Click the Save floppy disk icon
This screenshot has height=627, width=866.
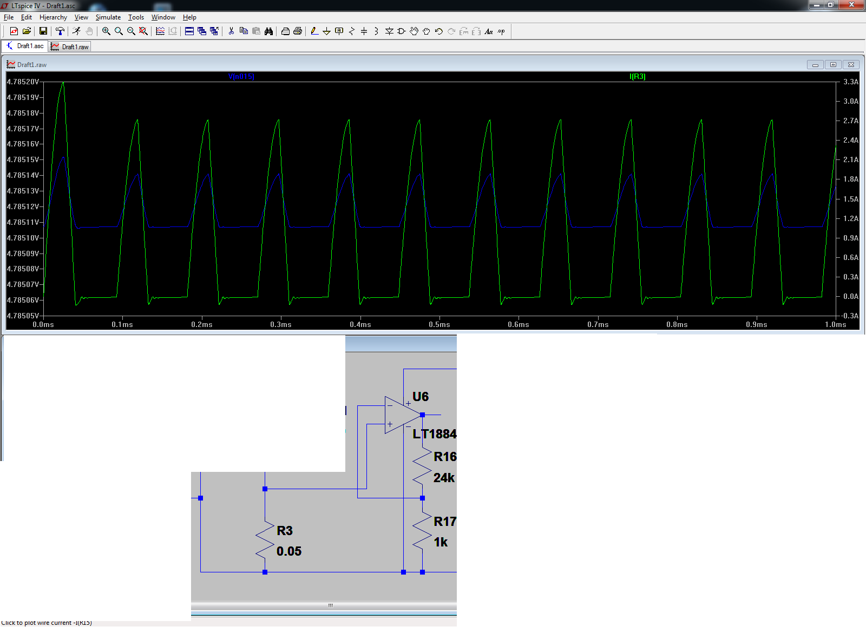click(x=43, y=31)
